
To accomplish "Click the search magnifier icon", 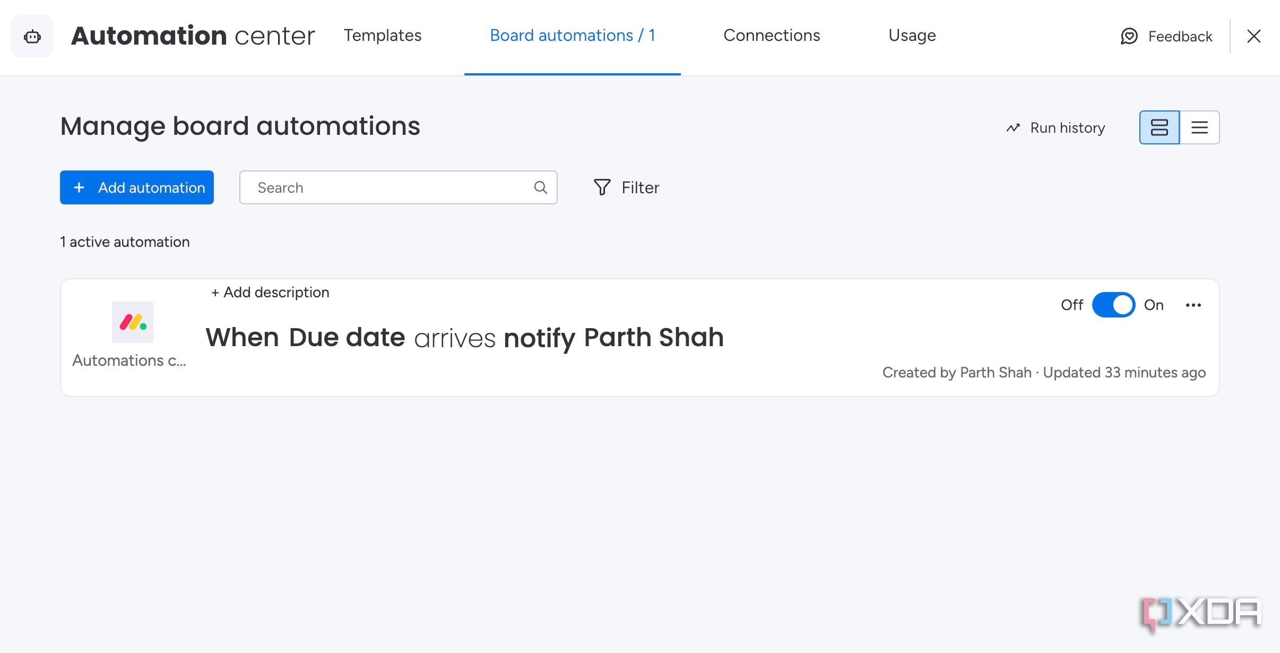I will pyautogui.click(x=540, y=187).
